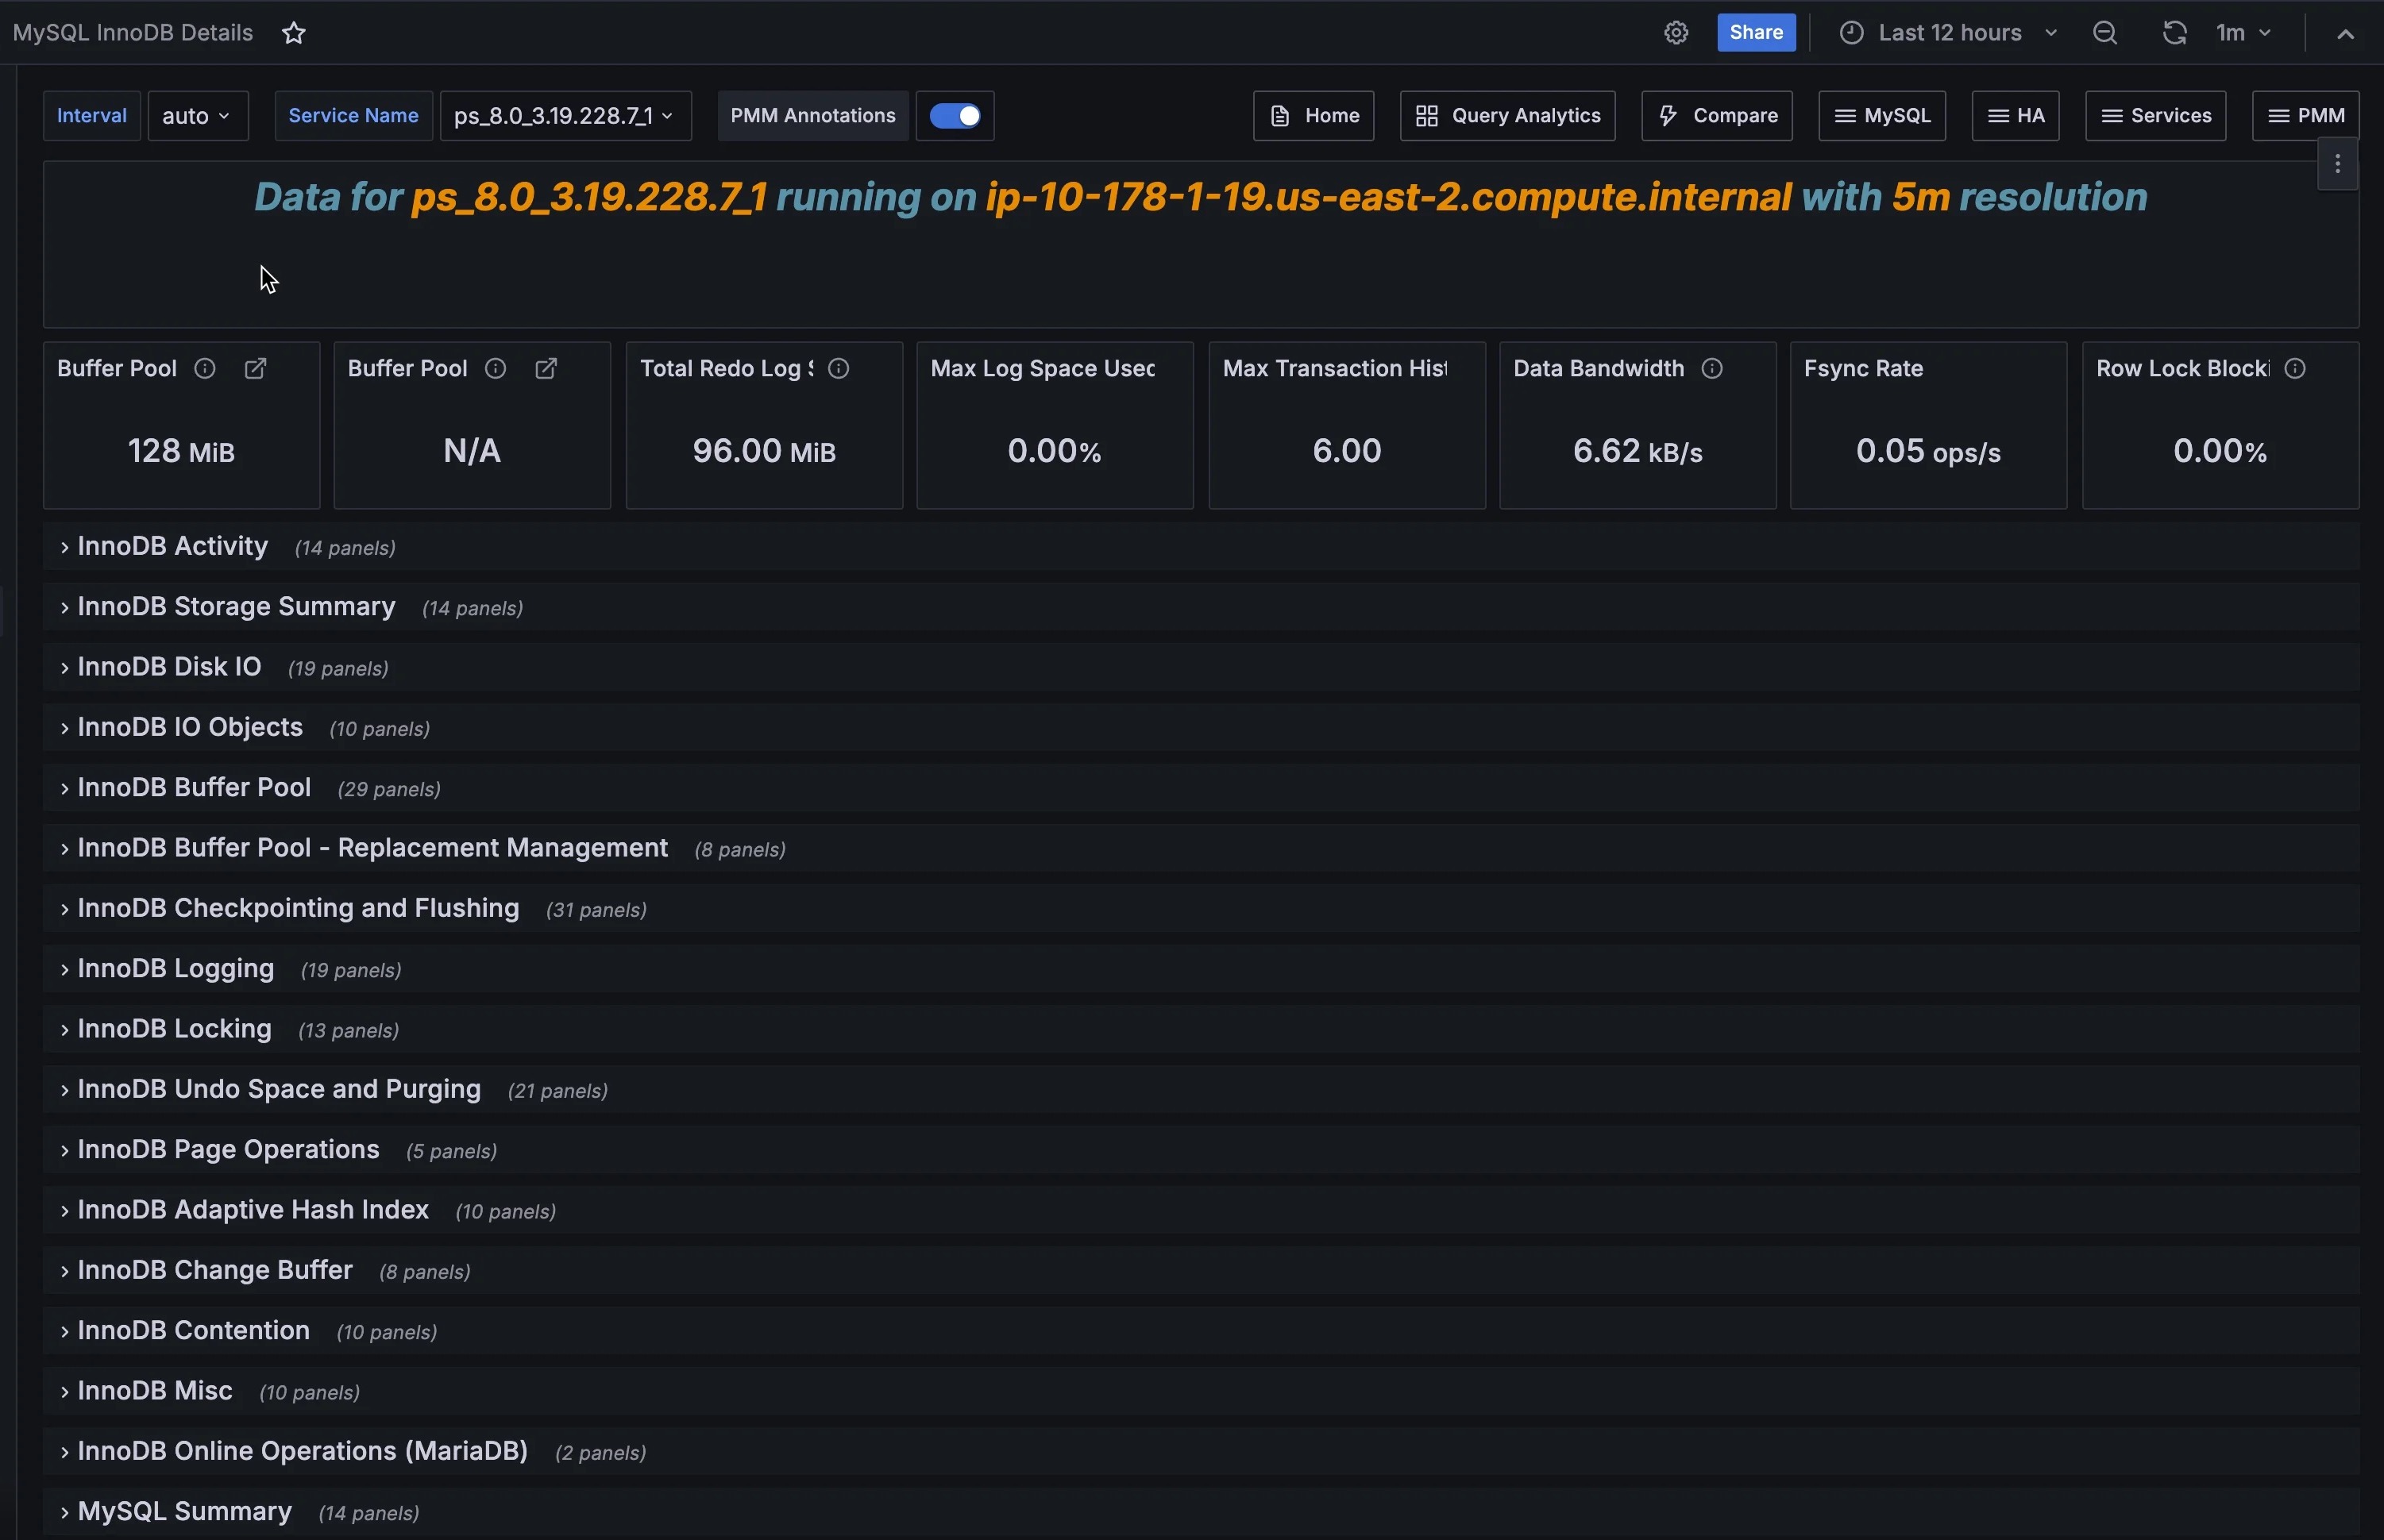This screenshot has height=1540, width=2384.
Task: Toggle PMM Annotations switch off
Action: point(955,116)
